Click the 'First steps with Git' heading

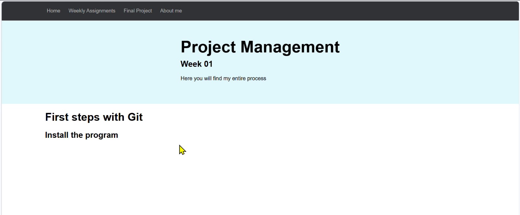[x=94, y=117]
